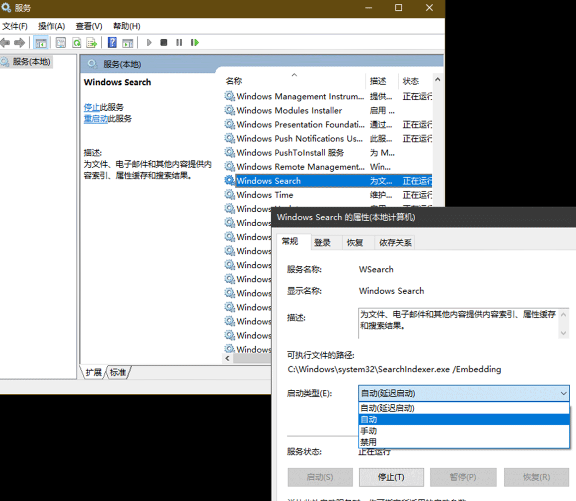
Task: Open the 操作(A) menu
Action: (52, 26)
